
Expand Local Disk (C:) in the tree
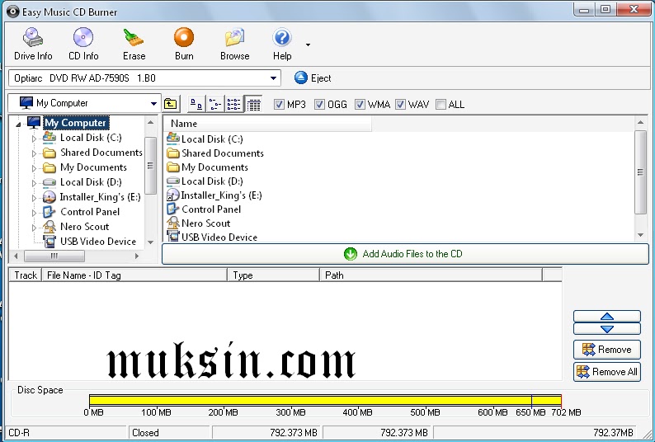point(35,139)
